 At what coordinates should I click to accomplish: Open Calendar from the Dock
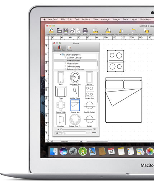click(x=111, y=151)
